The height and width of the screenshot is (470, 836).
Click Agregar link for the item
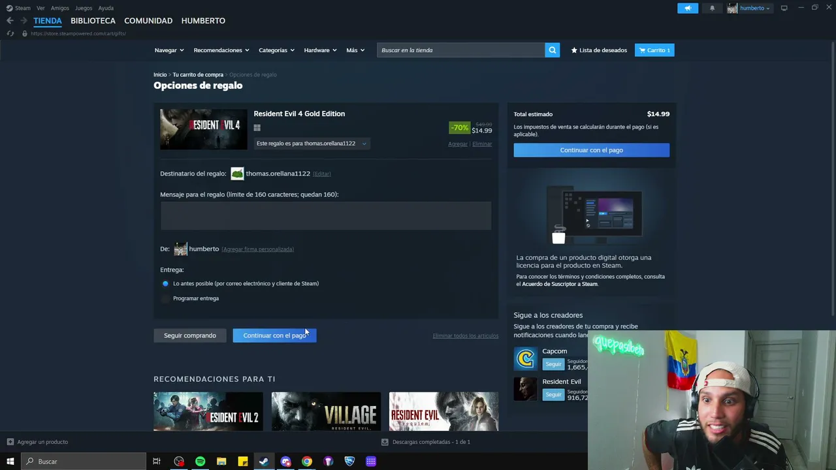[x=458, y=144]
